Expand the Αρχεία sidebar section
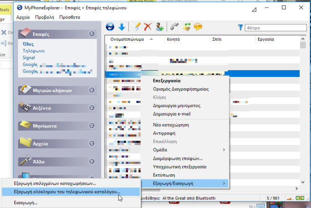This screenshot has width=311, height=208. [91, 143]
